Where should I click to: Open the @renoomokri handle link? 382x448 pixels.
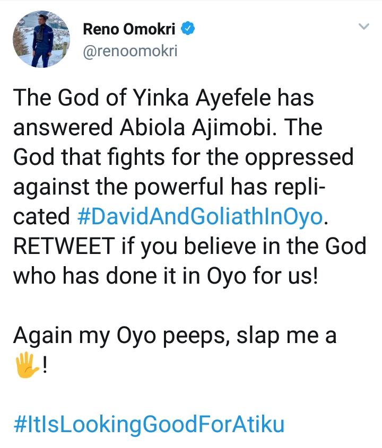130,51
